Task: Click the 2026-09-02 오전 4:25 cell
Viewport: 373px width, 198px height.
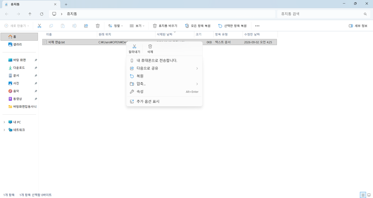Action: [x=258, y=42]
